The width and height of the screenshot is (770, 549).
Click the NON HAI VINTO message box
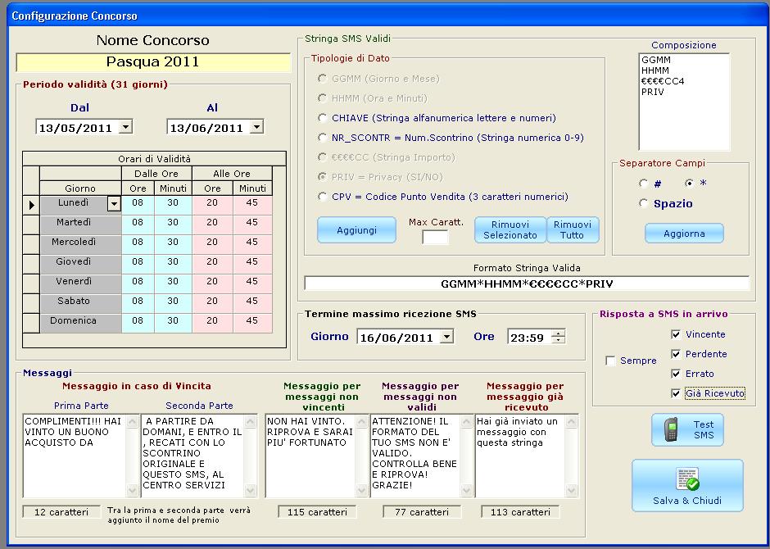[310, 456]
